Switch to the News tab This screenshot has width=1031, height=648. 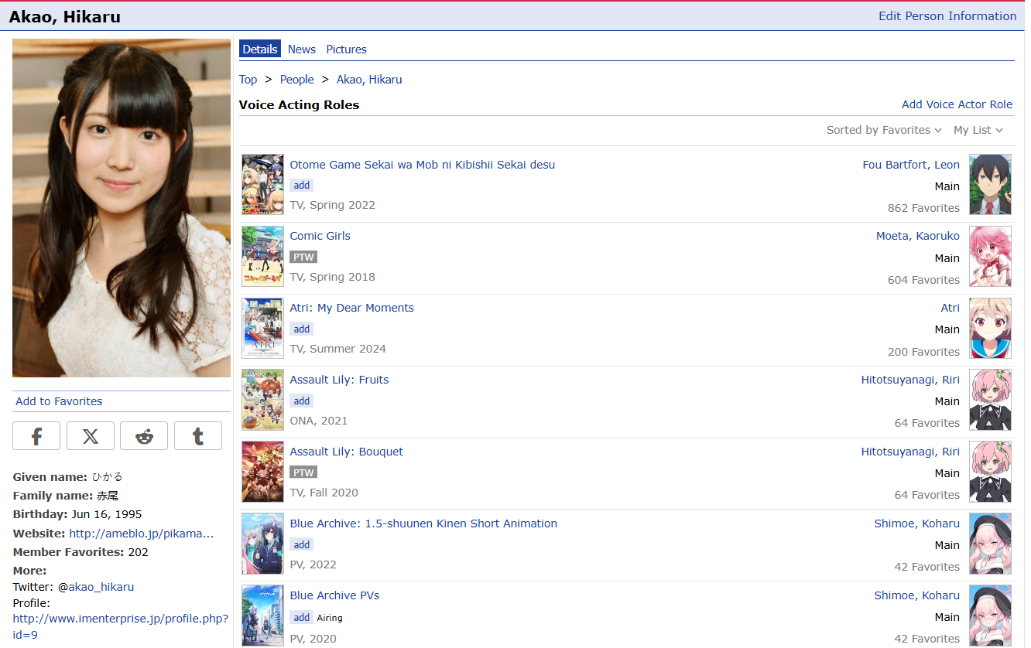click(x=302, y=49)
